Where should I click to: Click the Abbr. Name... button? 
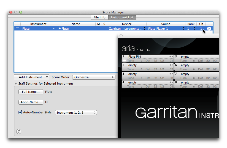click(x=31, y=102)
